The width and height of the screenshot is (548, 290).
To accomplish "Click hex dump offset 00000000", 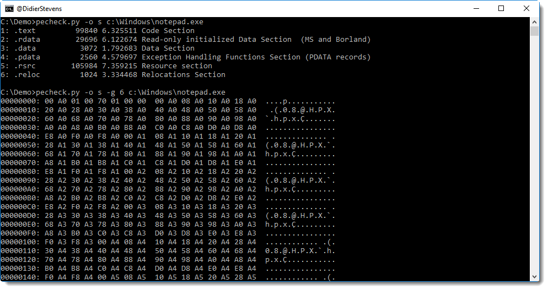I will click(x=18, y=101).
